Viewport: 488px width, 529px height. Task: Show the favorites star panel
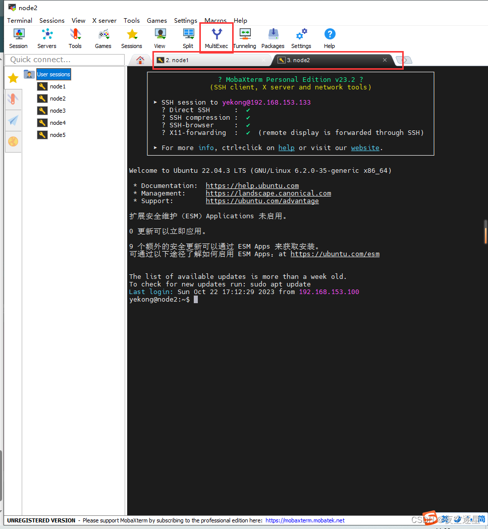coord(13,78)
